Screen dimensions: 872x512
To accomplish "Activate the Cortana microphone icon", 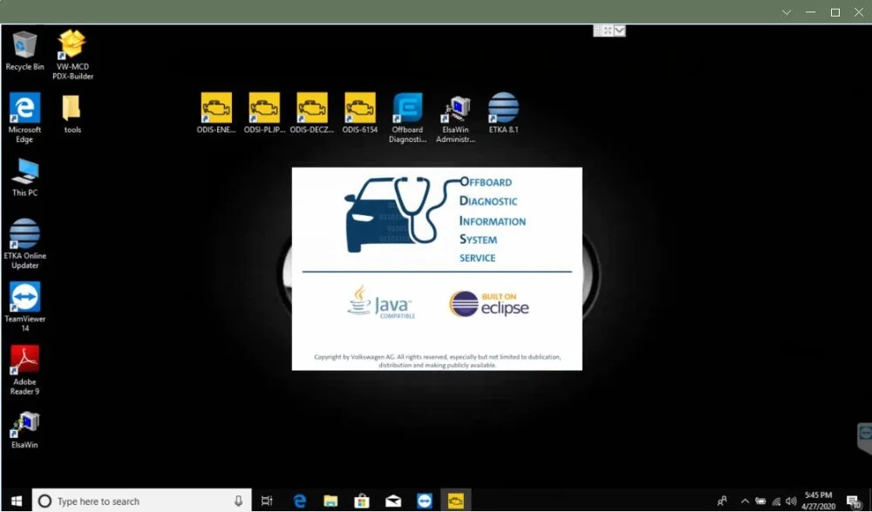I will click(239, 501).
